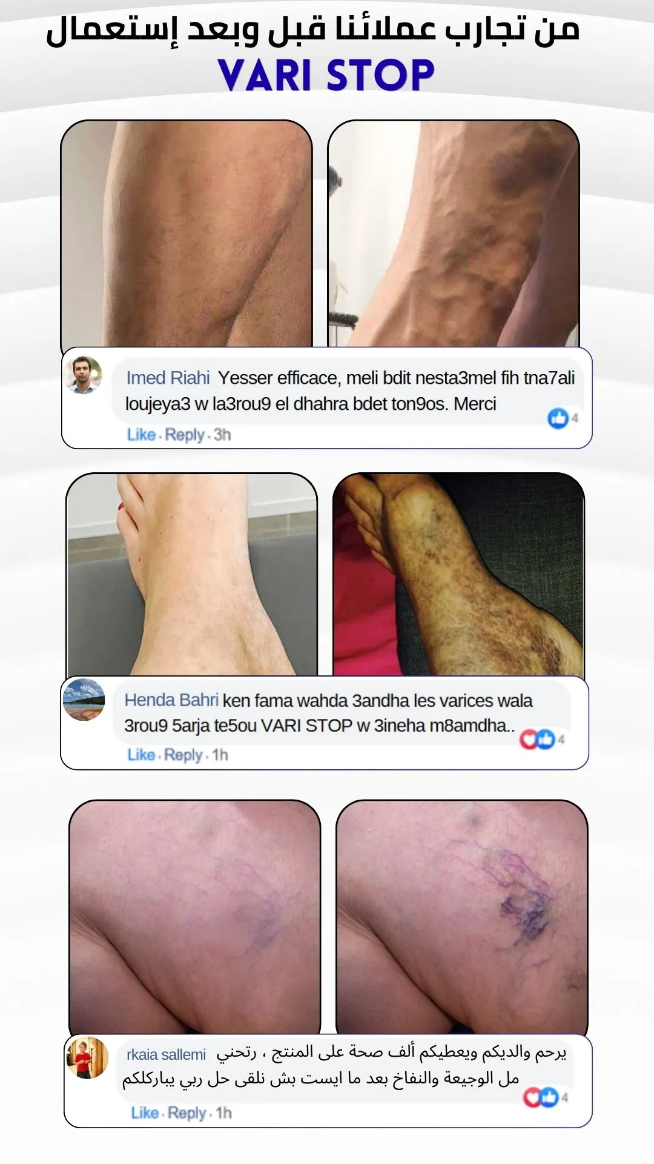The image size is (654, 1164).
Task: Like rkaia sallemi's comment
Action: (x=145, y=1113)
